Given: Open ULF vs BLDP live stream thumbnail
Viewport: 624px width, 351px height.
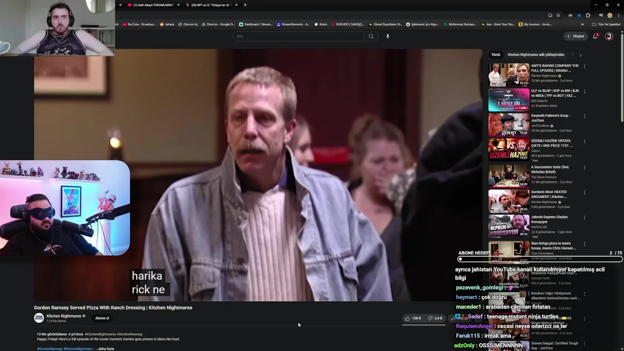Looking at the screenshot, I should [508, 99].
